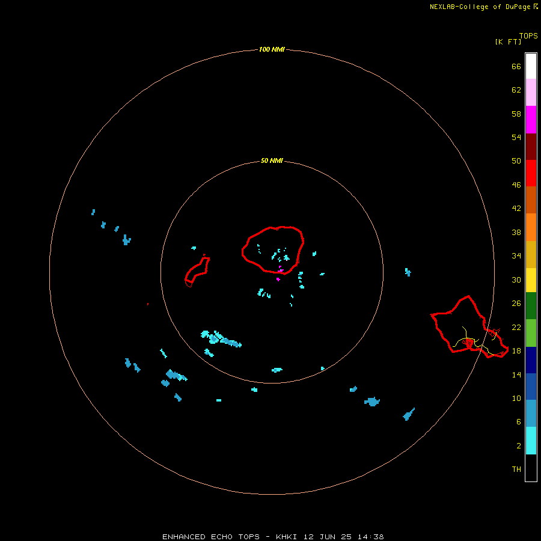Click the light green legend swatch

tap(531, 333)
